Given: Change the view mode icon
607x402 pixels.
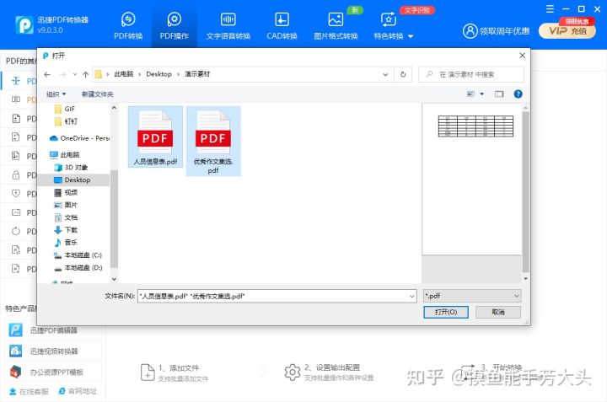Looking at the screenshot, I should (470, 94).
